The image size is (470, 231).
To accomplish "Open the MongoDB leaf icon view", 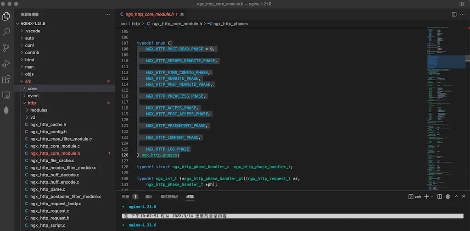I will [6, 111].
